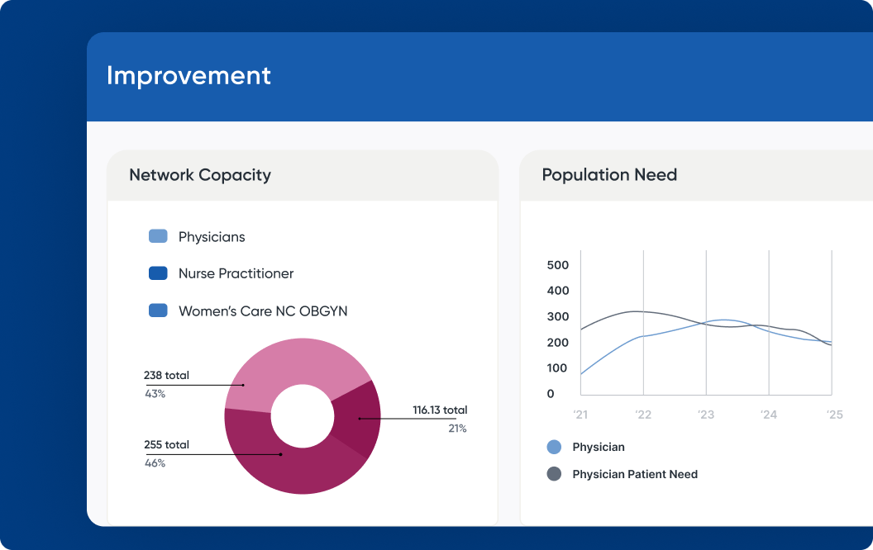Viewport: 873px width, 550px height.
Task: Open the Improvement header section
Action: tap(188, 75)
